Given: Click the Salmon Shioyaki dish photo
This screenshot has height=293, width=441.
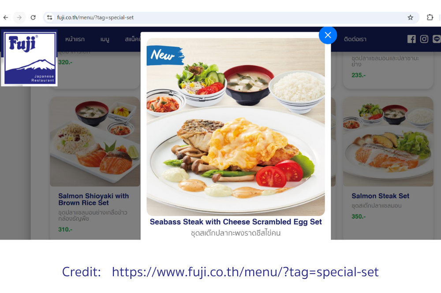Looking at the screenshot, I should [95, 141].
